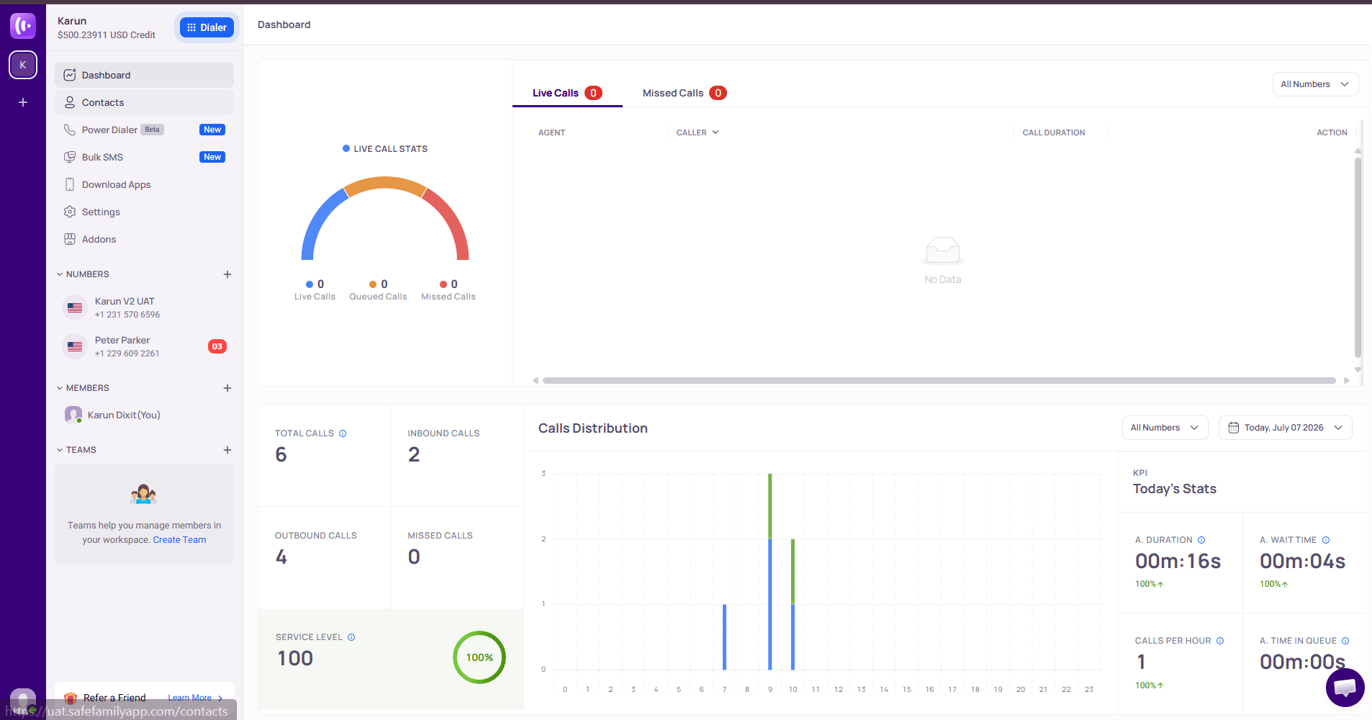Click the Settings gear icon
Viewport: 1372px width, 720px height.
pyautogui.click(x=70, y=212)
